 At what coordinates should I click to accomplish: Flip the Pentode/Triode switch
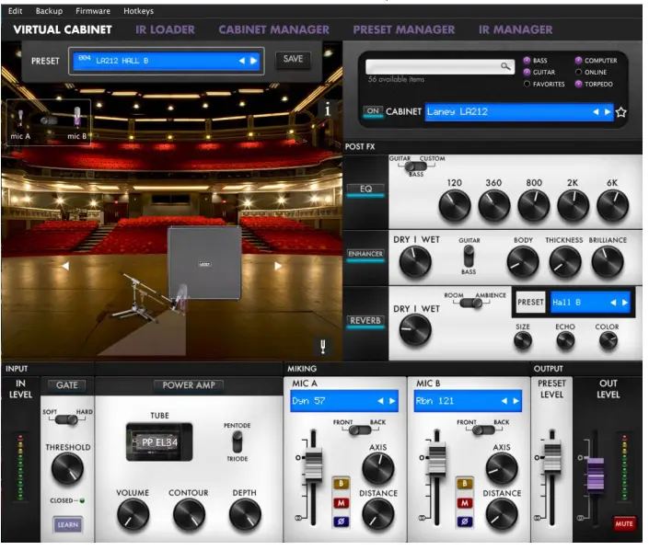237,441
